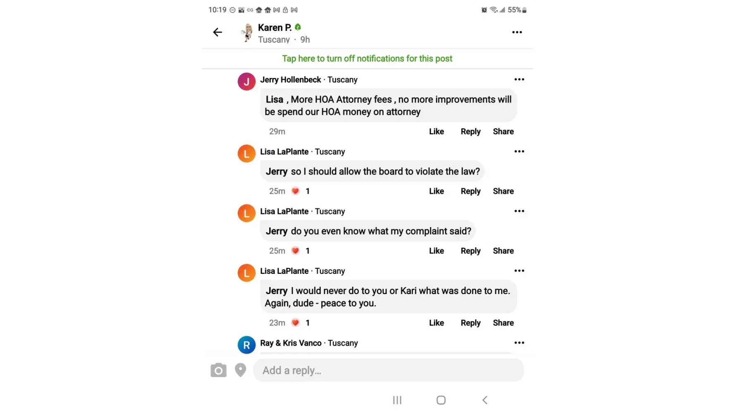The height and width of the screenshot is (413, 735).
Task: View heart reaction on "violate the law" comment
Action: [295, 191]
